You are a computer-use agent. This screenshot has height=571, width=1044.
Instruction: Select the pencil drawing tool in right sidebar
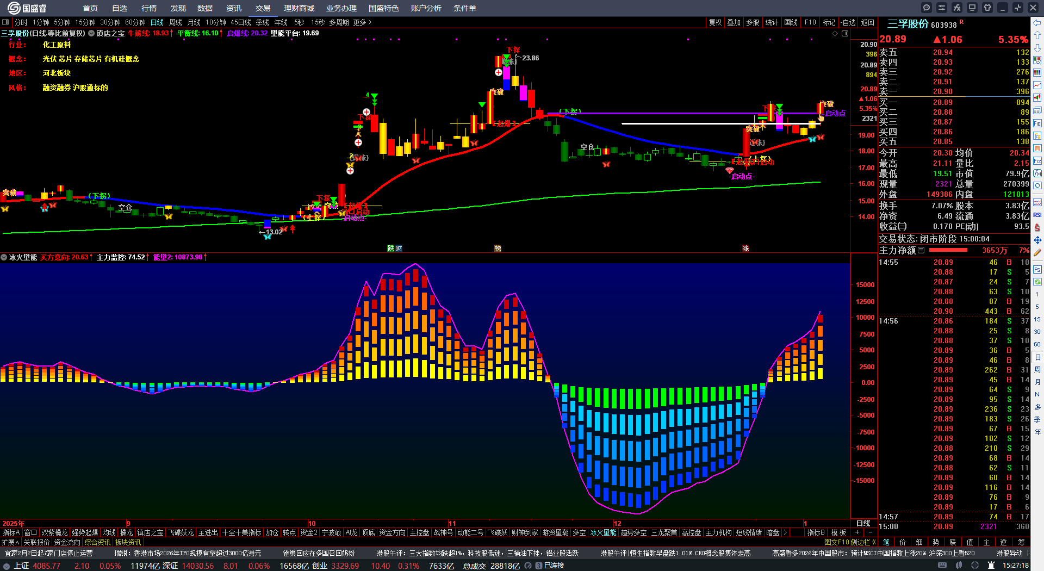(1037, 252)
